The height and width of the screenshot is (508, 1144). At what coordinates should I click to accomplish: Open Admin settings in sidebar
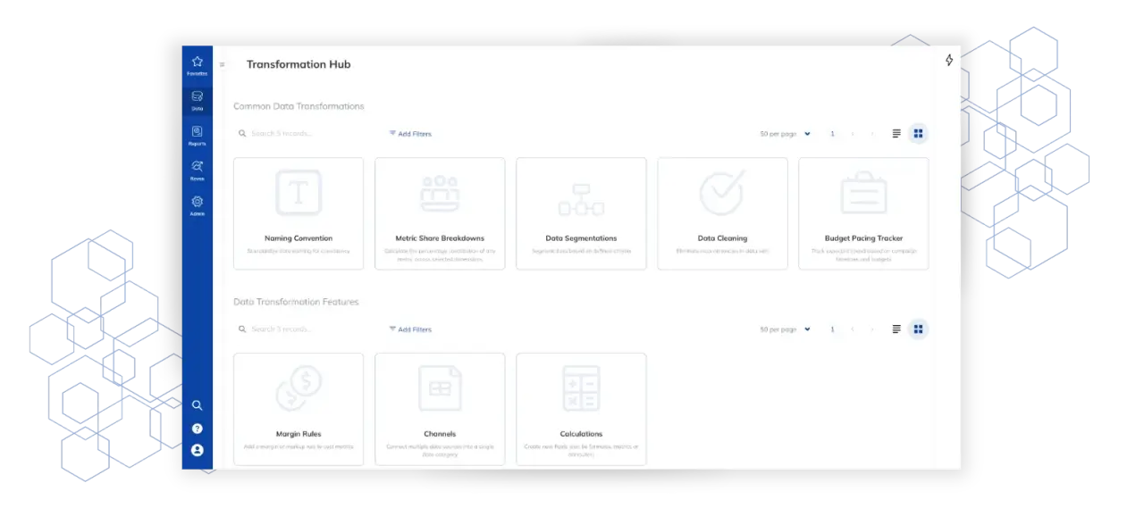(198, 206)
